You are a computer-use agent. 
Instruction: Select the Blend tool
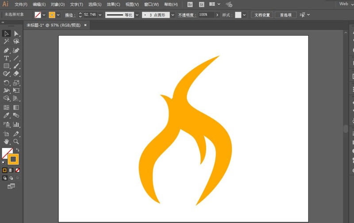coord(16,115)
